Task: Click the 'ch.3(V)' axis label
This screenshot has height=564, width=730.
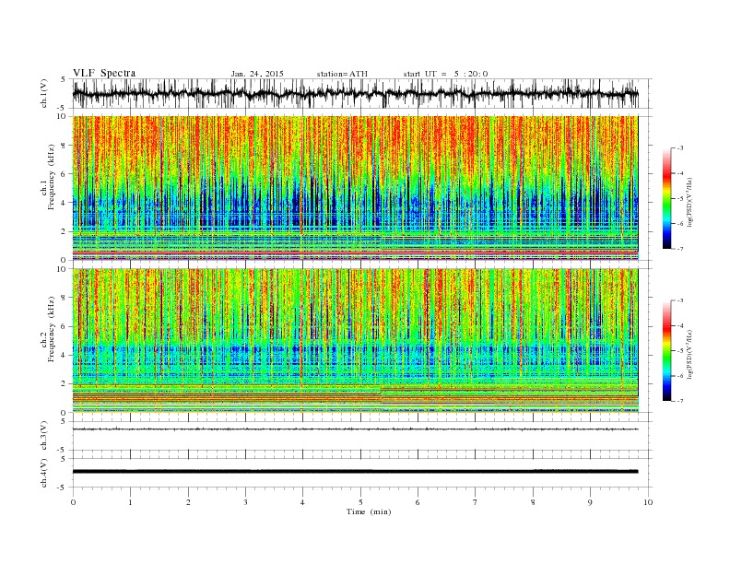Action: click(x=44, y=436)
